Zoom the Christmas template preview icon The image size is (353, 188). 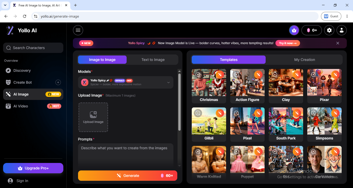tap(198, 75)
